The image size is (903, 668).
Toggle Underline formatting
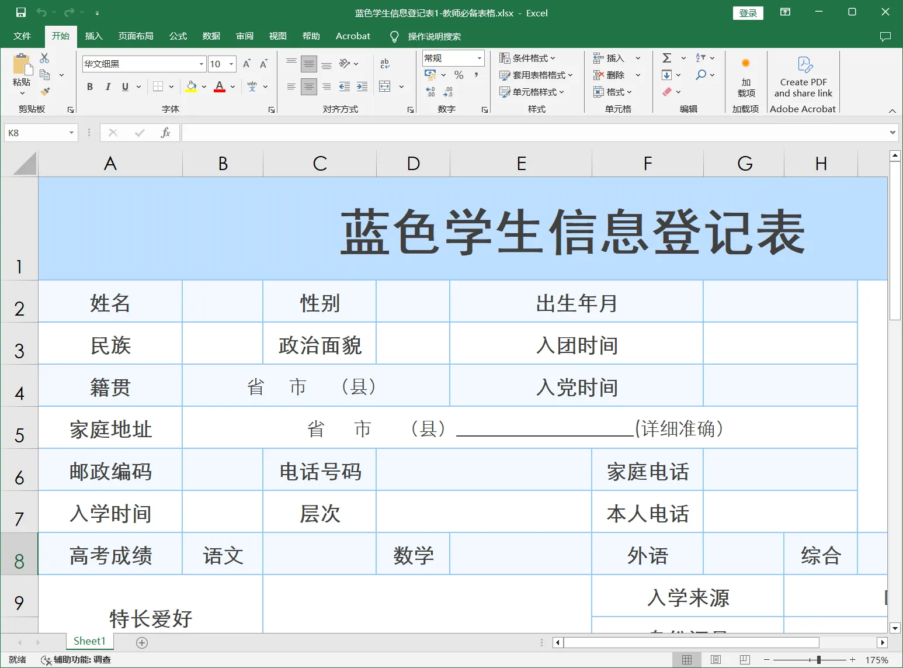pyautogui.click(x=125, y=86)
